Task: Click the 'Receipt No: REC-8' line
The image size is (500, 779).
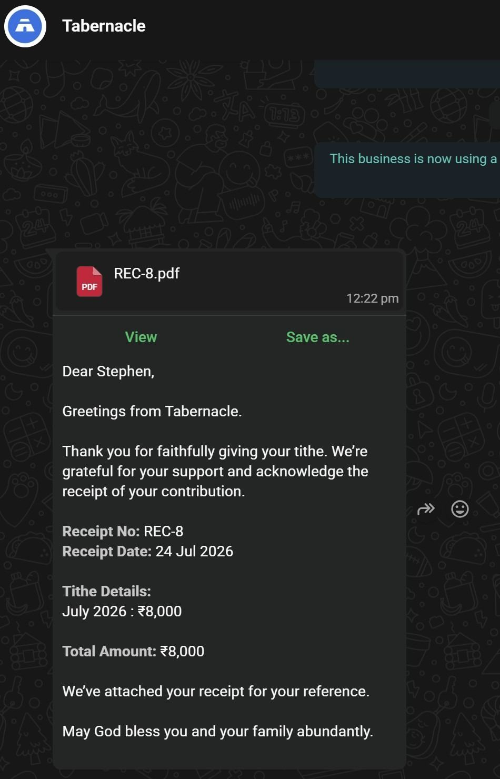Action: (123, 532)
